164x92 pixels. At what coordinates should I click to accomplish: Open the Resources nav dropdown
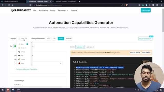tap(63, 10)
